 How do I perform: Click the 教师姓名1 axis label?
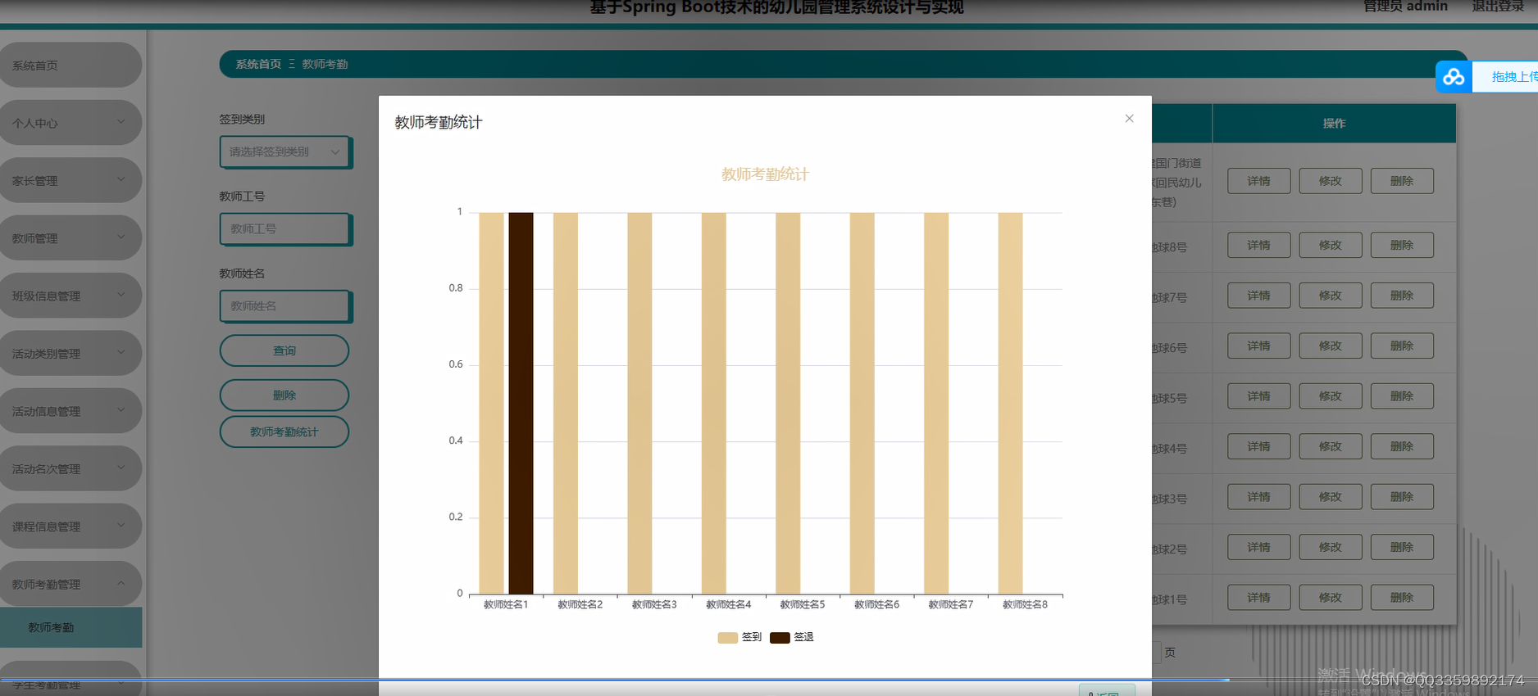click(506, 604)
